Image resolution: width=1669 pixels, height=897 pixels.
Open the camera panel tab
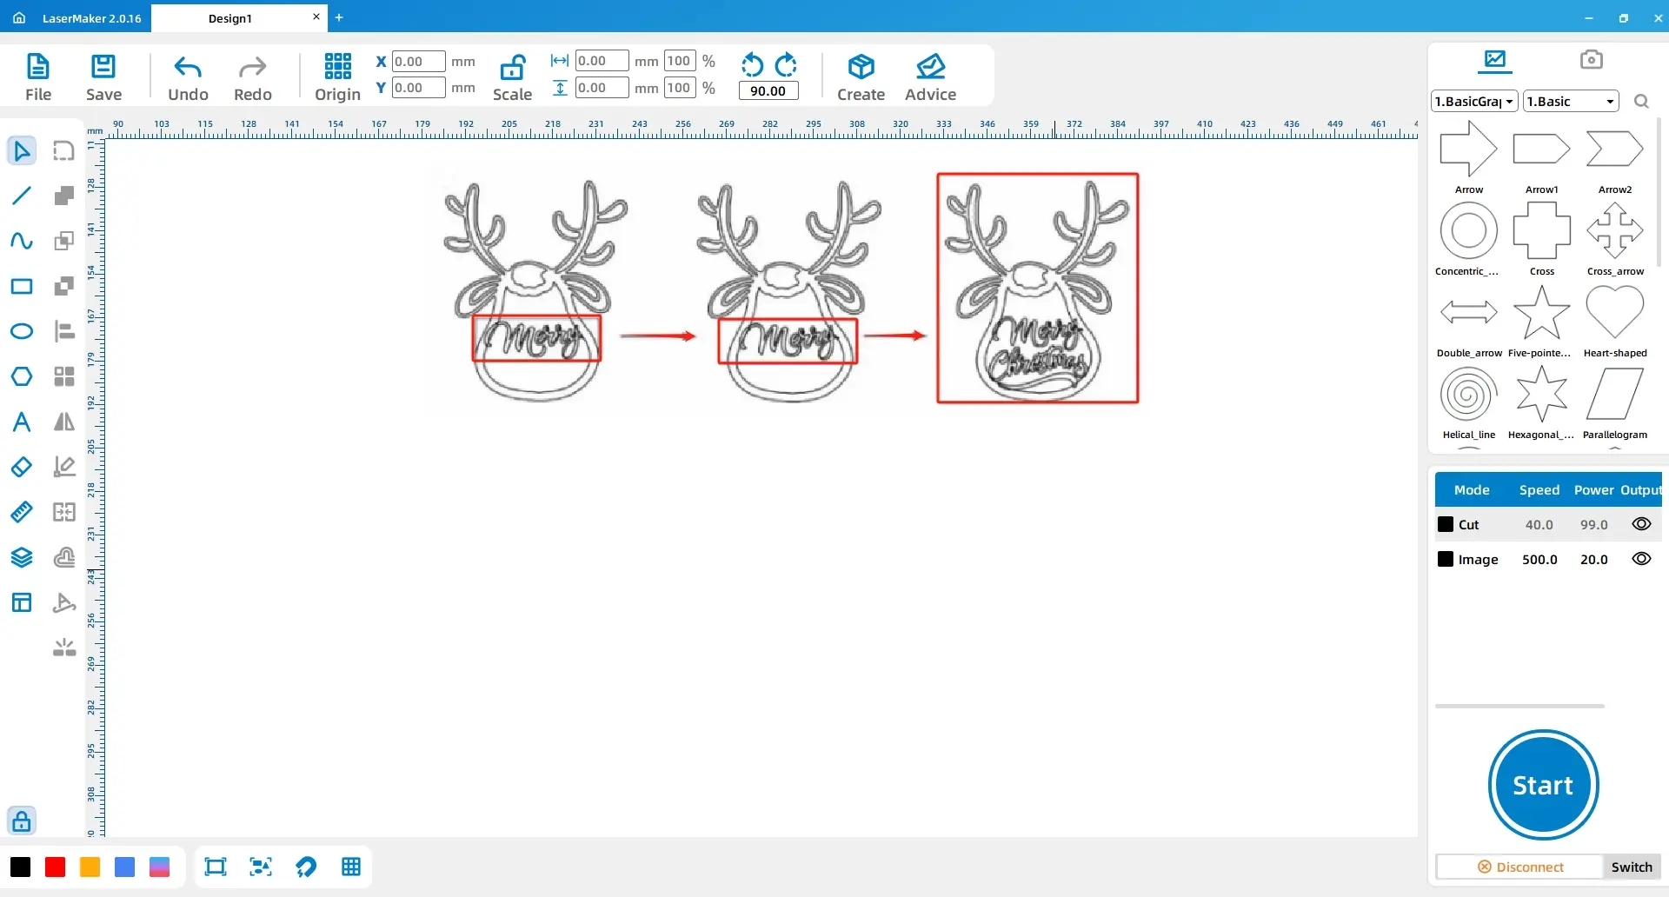(1591, 60)
